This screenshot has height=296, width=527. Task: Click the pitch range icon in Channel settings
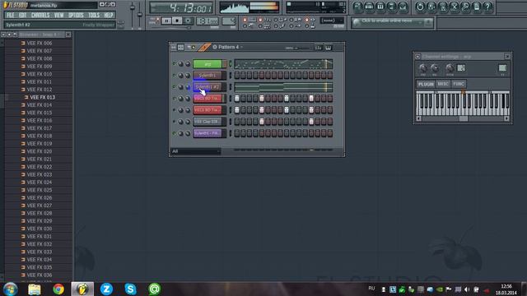[x=461, y=68]
